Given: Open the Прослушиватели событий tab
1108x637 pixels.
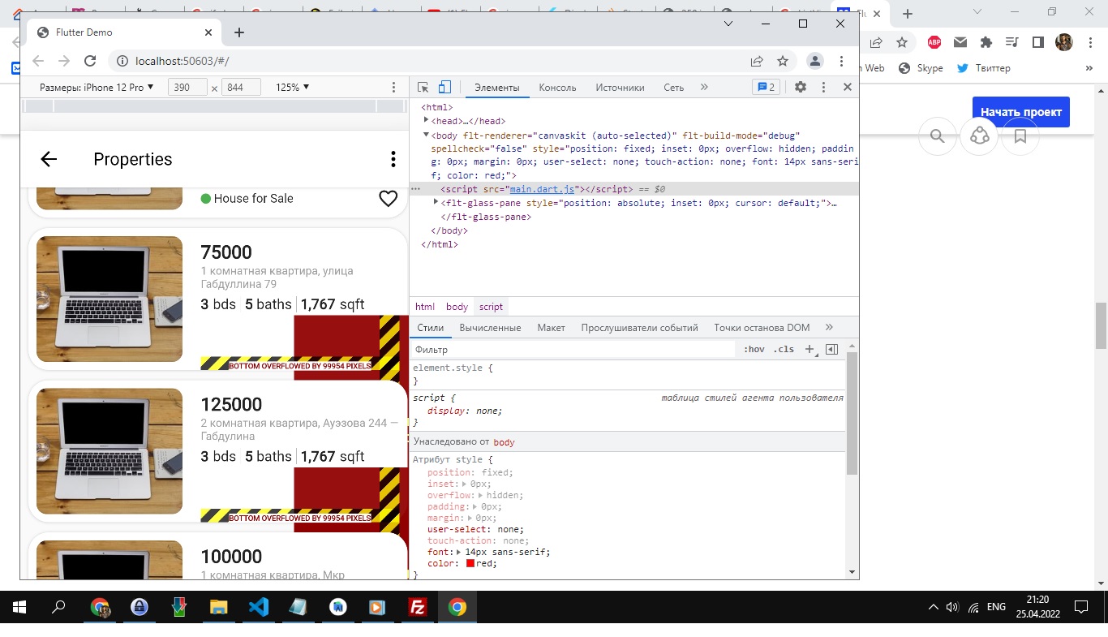Looking at the screenshot, I should point(639,328).
